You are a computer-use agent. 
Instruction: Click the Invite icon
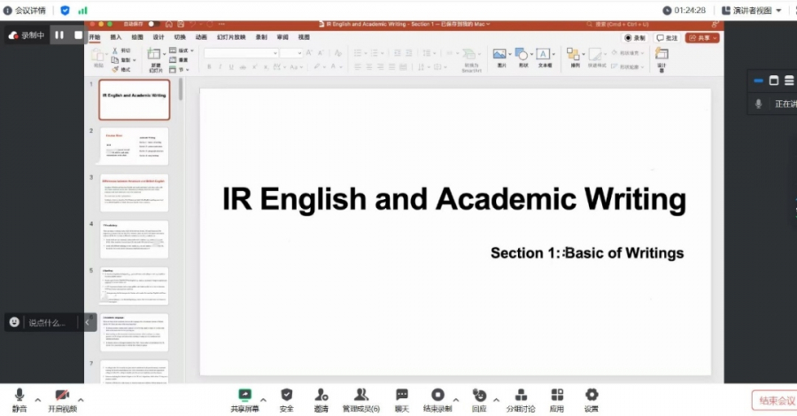[x=321, y=395]
